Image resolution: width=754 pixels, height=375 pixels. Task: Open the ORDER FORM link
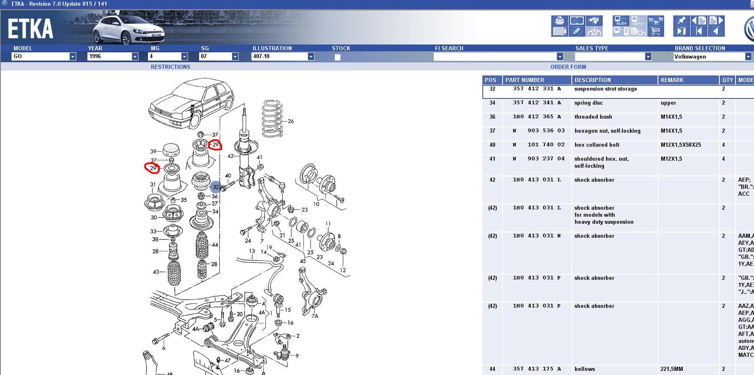[x=568, y=67]
